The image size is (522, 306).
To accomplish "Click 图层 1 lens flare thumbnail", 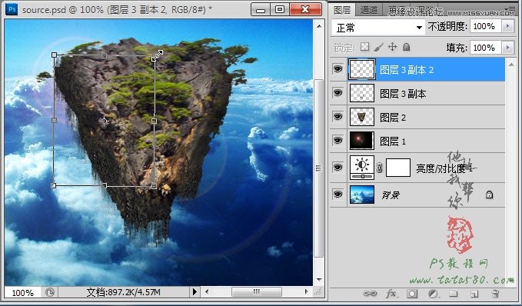I will point(362,141).
